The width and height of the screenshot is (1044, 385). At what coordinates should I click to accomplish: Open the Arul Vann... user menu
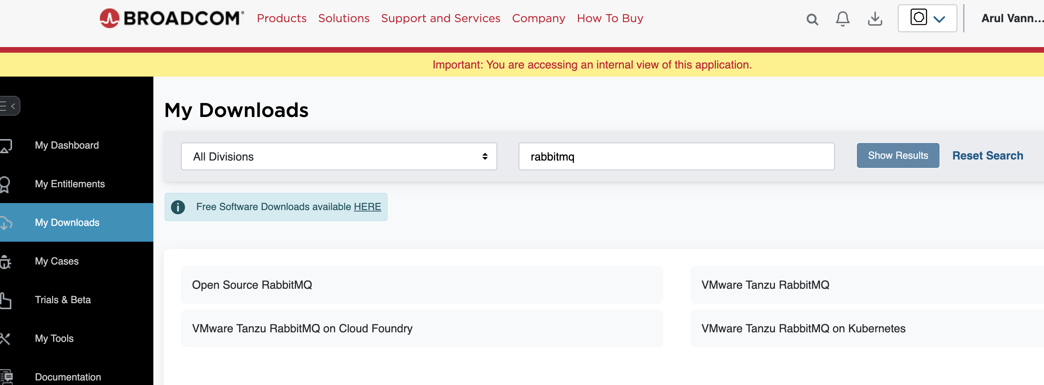[x=1012, y=19]
